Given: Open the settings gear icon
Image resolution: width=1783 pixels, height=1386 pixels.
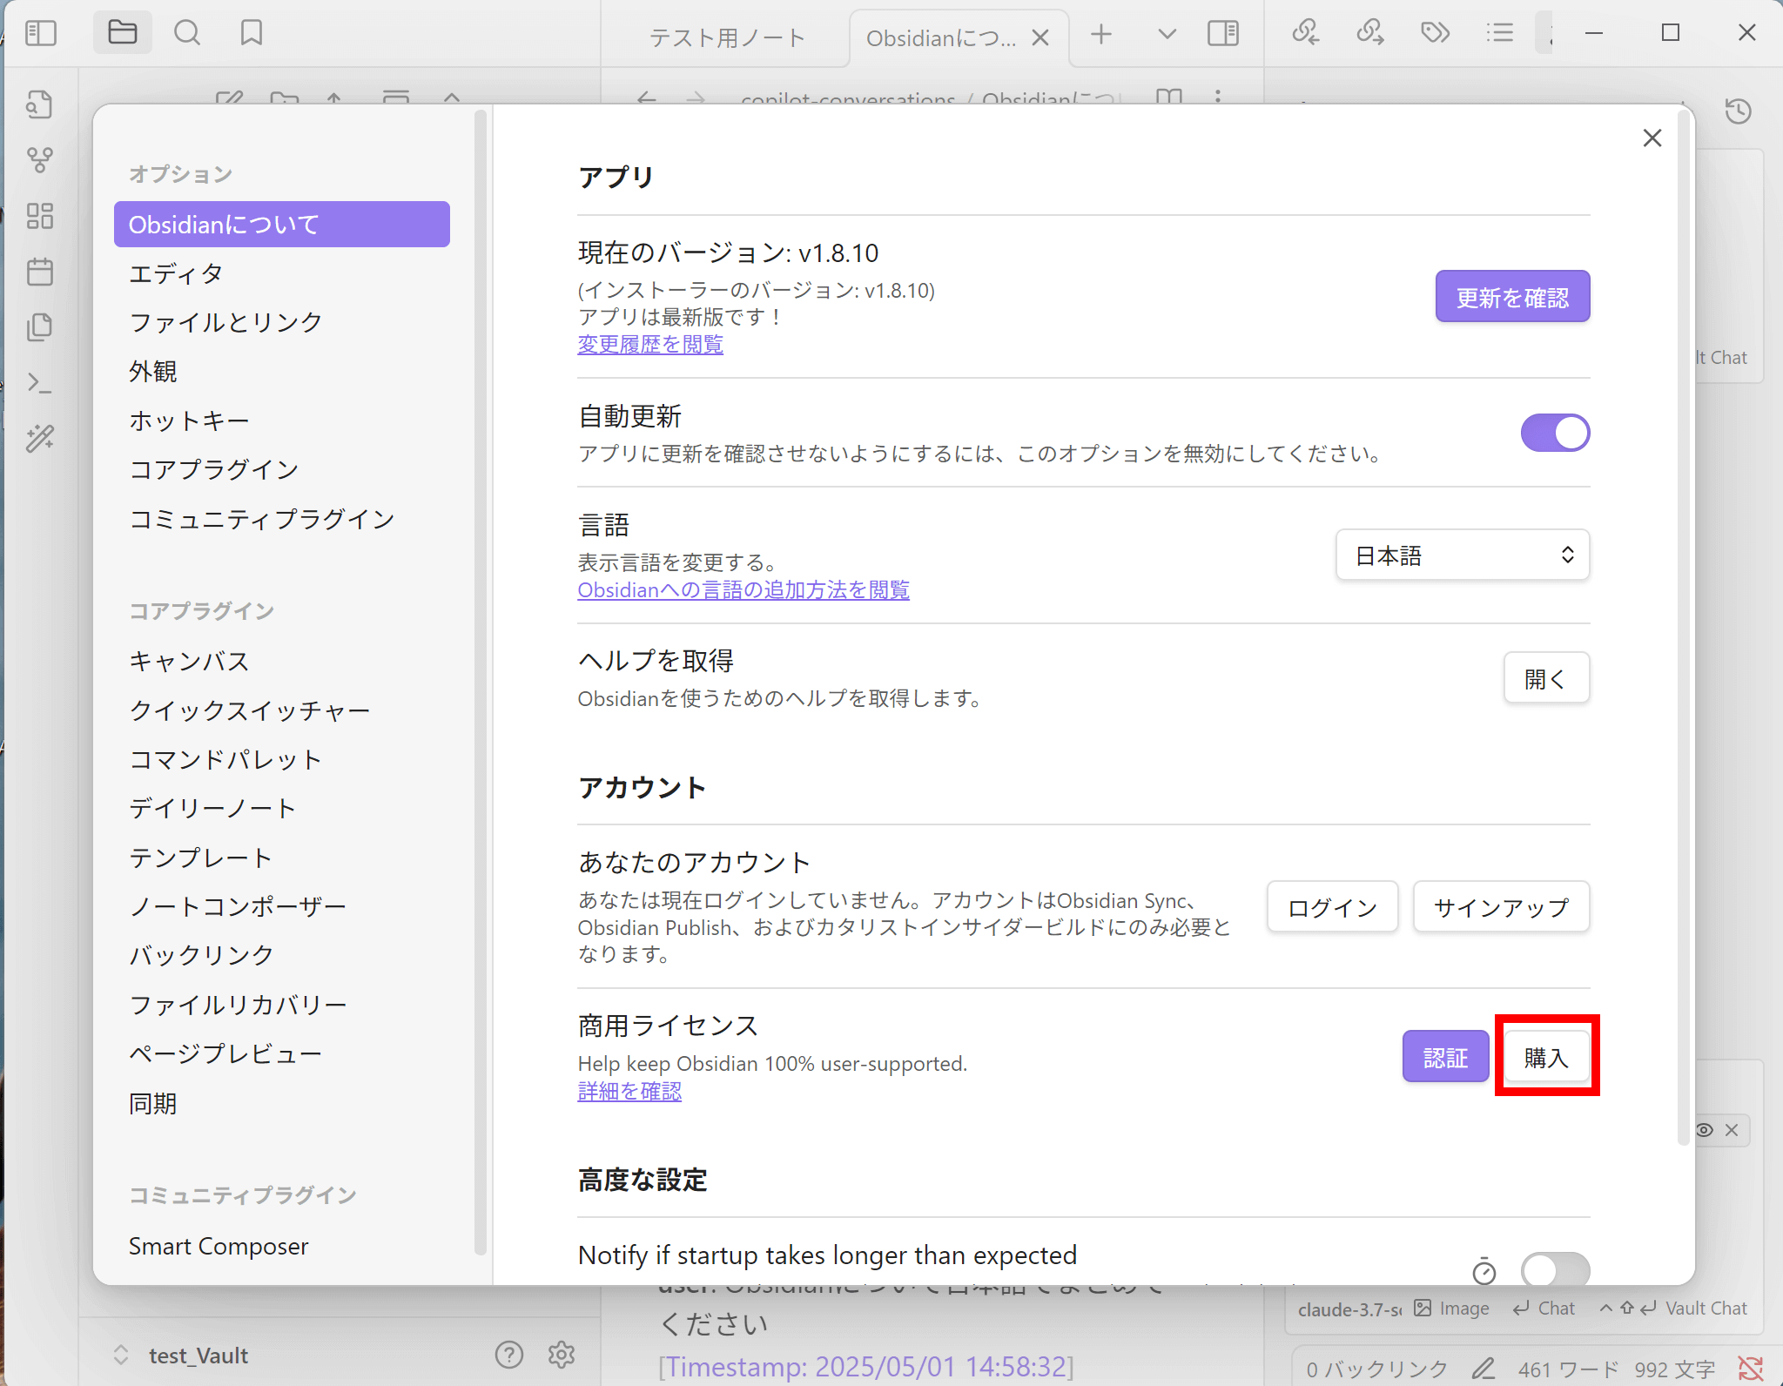Looking at the screenshot, I should [562, 1355].
